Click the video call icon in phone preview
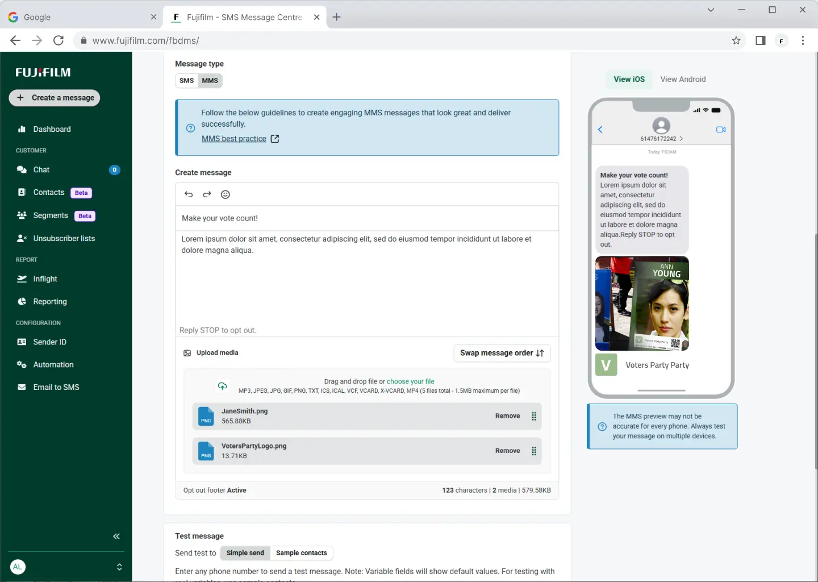 (x=721, y=130)
